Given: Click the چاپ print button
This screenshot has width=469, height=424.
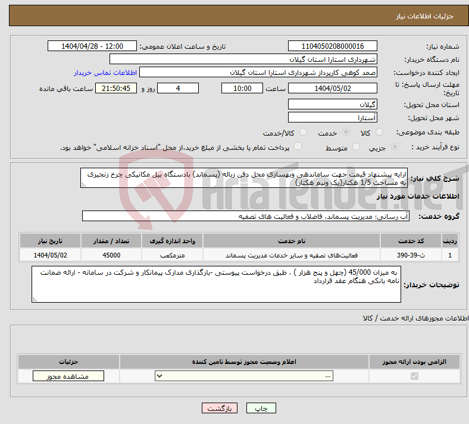Looking at the screenshot, I should pos(261,408).
